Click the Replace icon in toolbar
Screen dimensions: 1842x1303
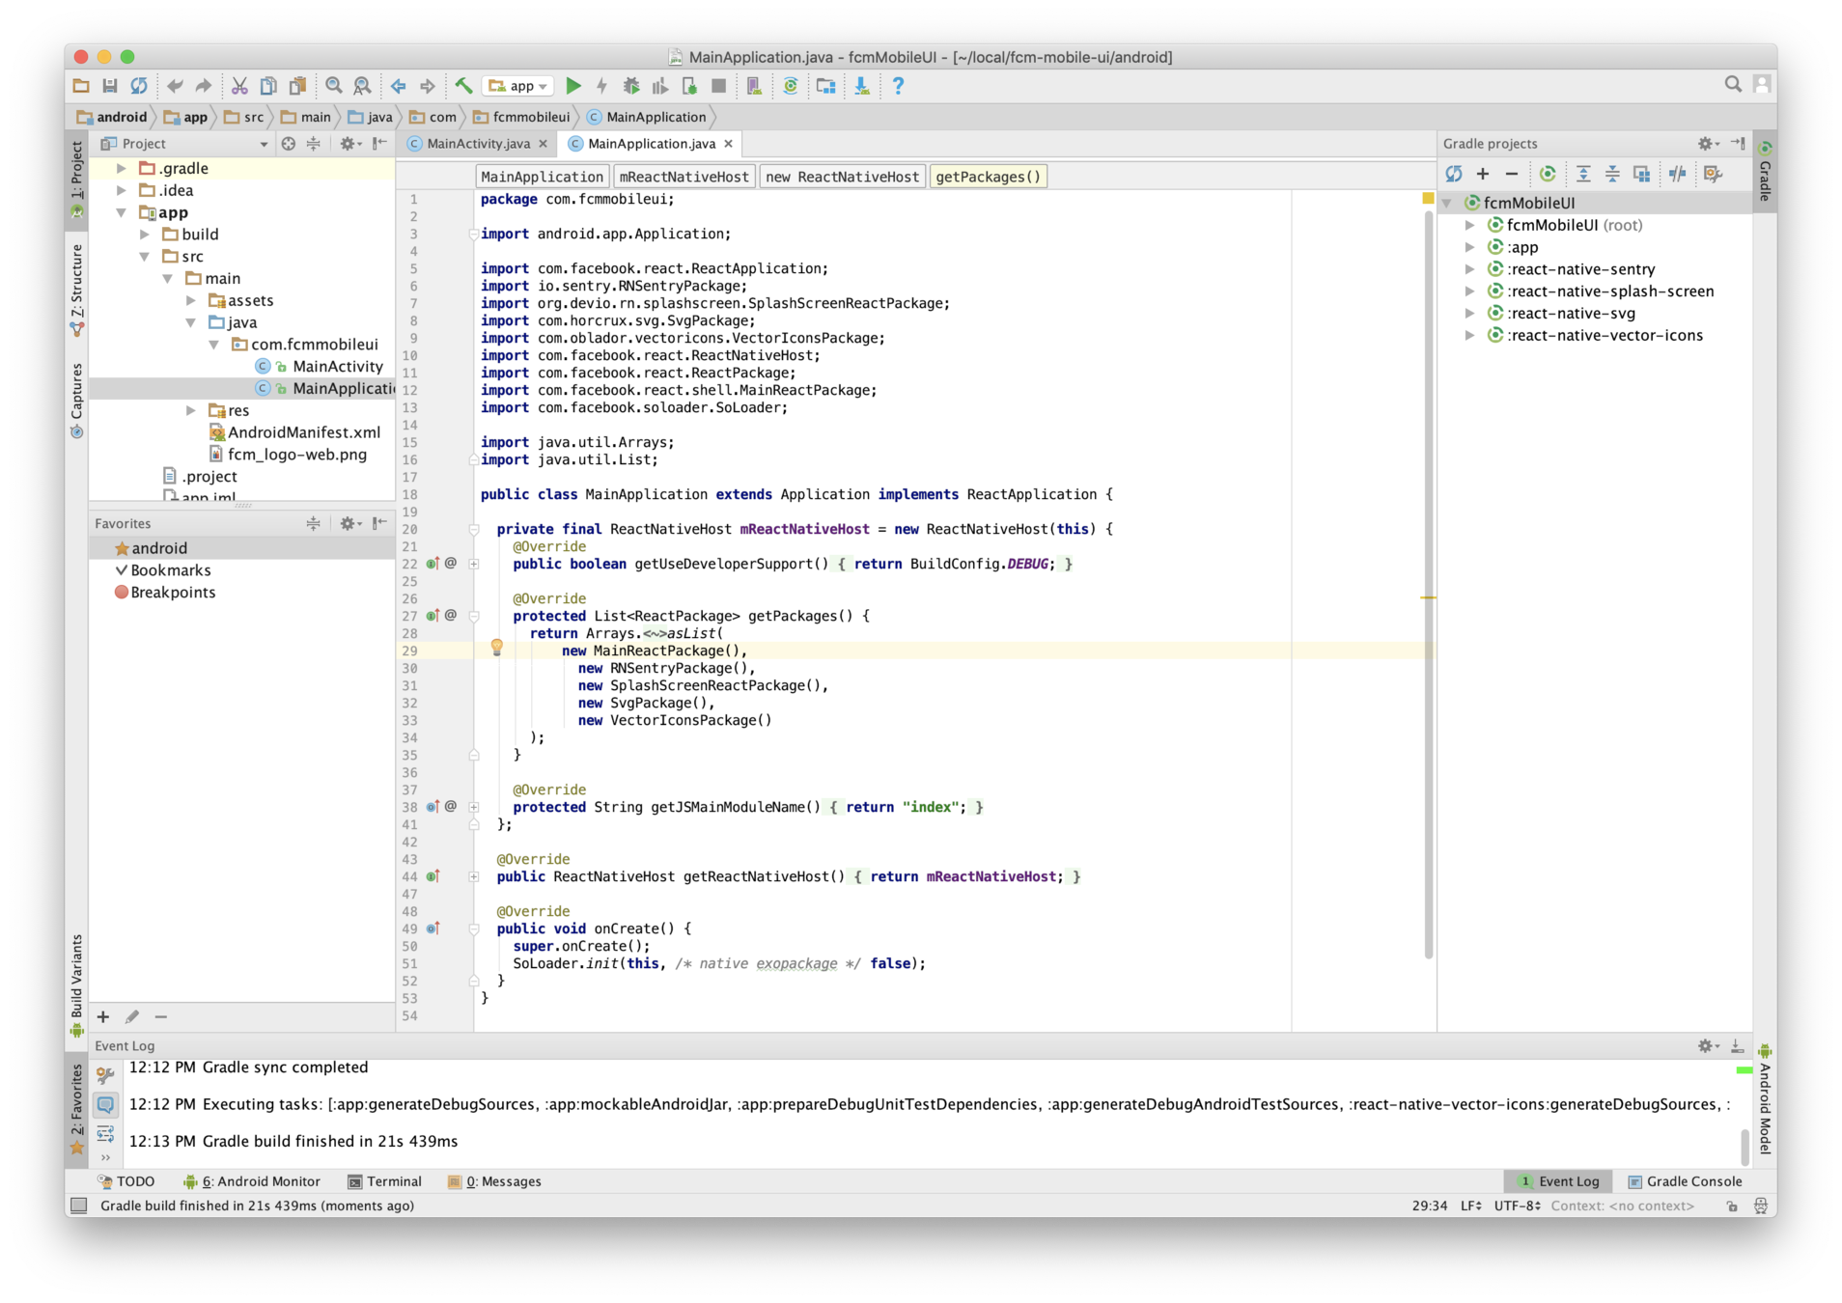(362, 86)
